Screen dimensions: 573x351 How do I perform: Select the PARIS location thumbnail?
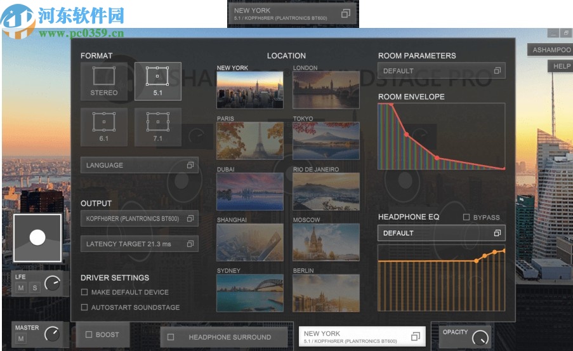[250, 141]
